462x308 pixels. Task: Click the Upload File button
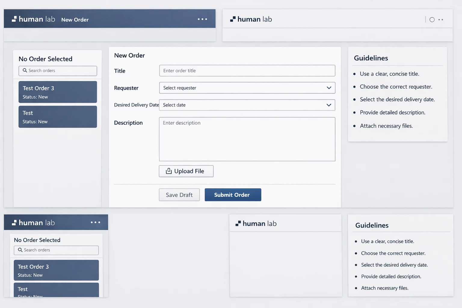[x=186, y=171]
